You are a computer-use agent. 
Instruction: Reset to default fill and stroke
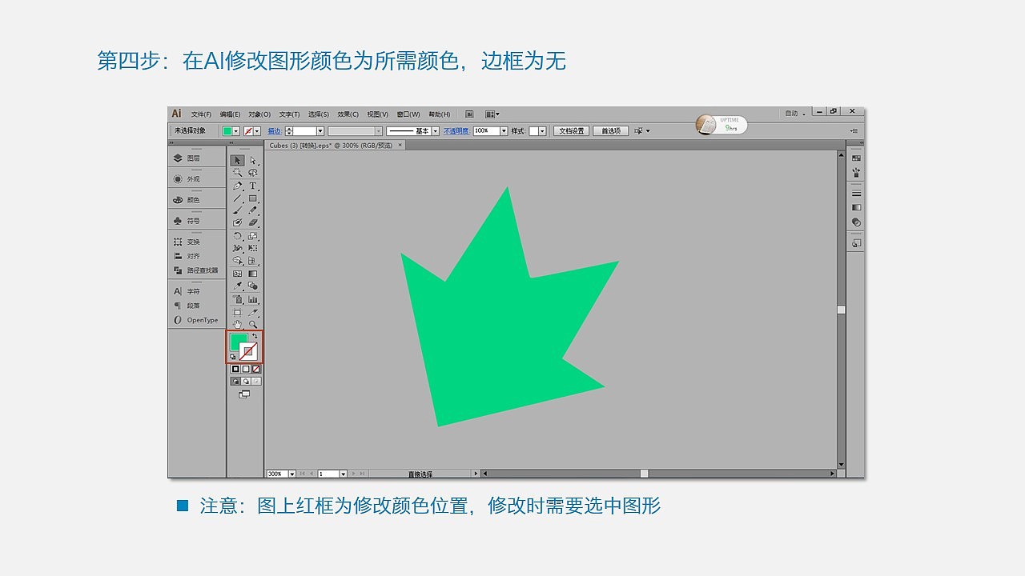pos(232,357)
